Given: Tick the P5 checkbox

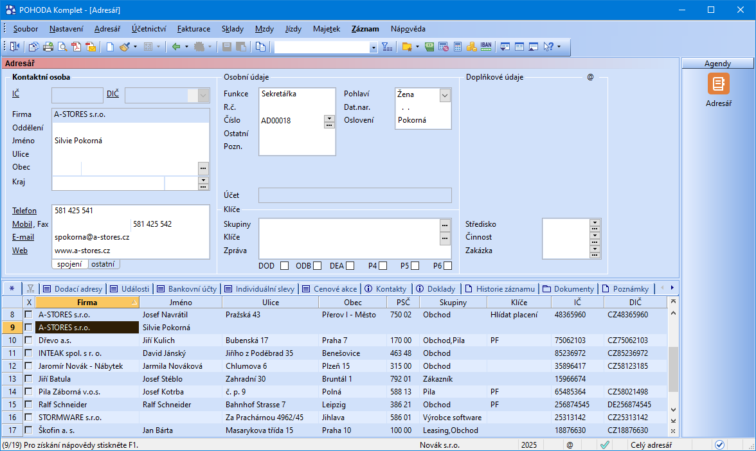Looking at the screenshot, I should click(x=415, y=265).
